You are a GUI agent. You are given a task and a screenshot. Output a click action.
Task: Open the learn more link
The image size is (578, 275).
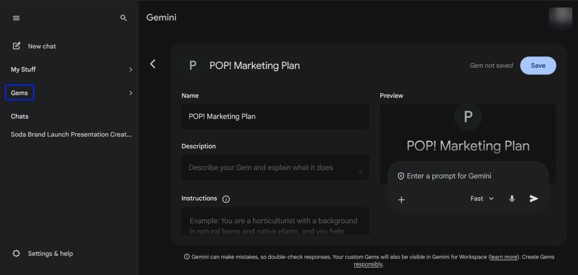tap(503, 257)
